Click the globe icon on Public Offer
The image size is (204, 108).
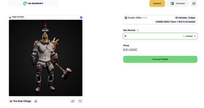click(126, 18)
